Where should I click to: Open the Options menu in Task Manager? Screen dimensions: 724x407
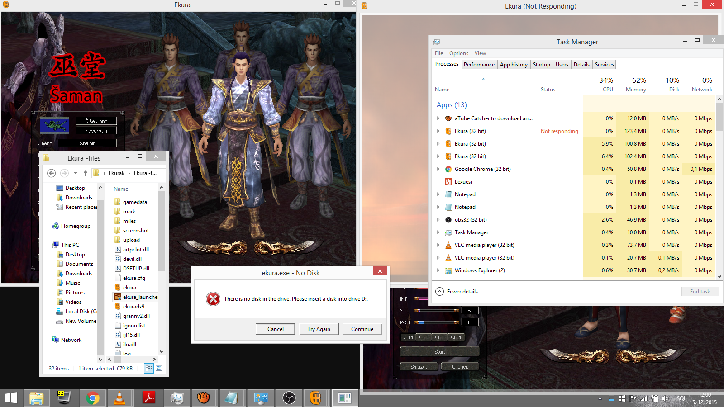pos(458,53)
